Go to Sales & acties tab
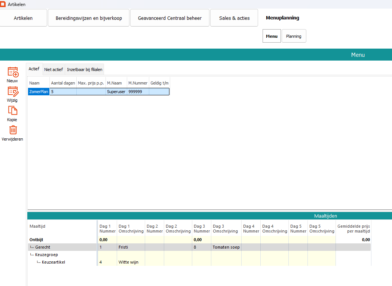Screen dimensions: 392x286 pyautogui.click(x=234, y=18)
